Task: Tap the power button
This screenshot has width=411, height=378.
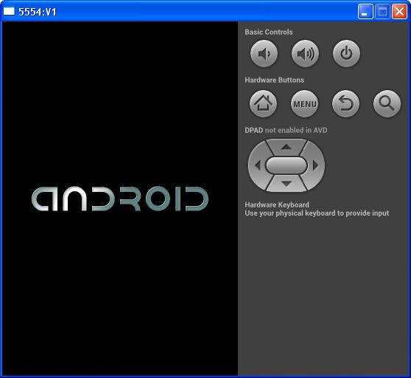Action: 346,53
